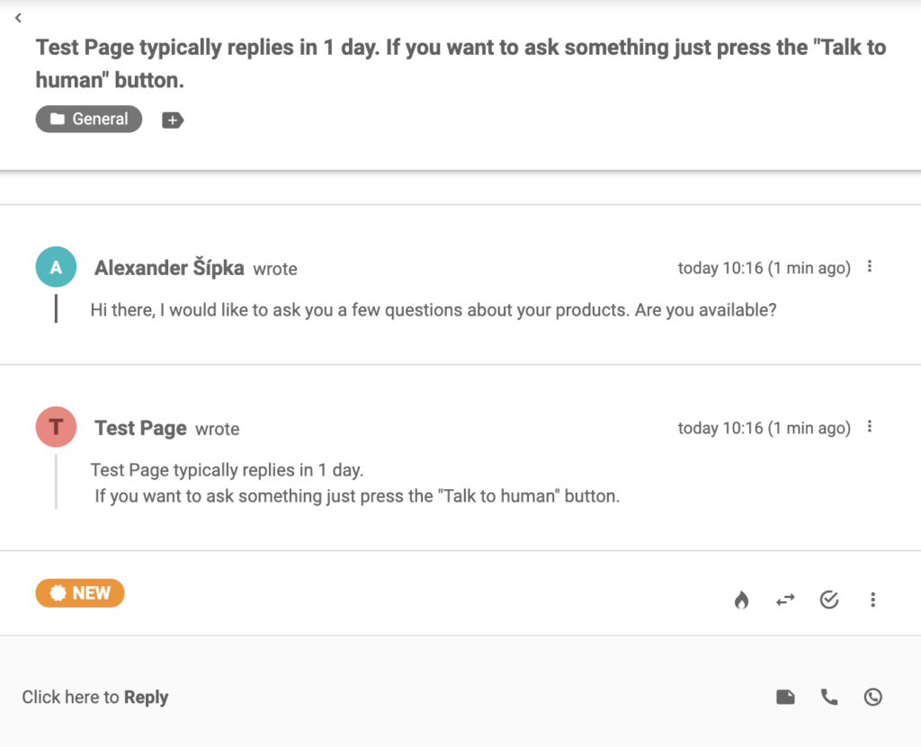The height and width of the screenshot is (747, 921).
Task: Click the Alexander Šípka sender name
Action: (x=169, y=268)
